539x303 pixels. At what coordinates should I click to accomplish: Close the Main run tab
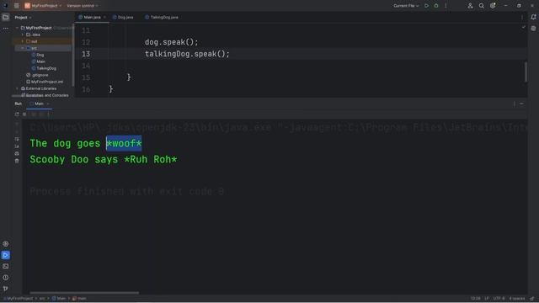48,104
